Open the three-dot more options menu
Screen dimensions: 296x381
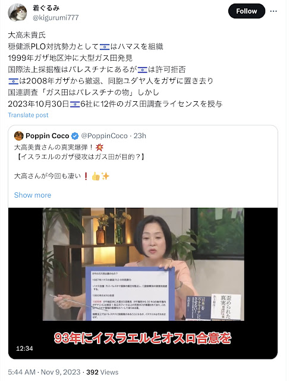273,11
